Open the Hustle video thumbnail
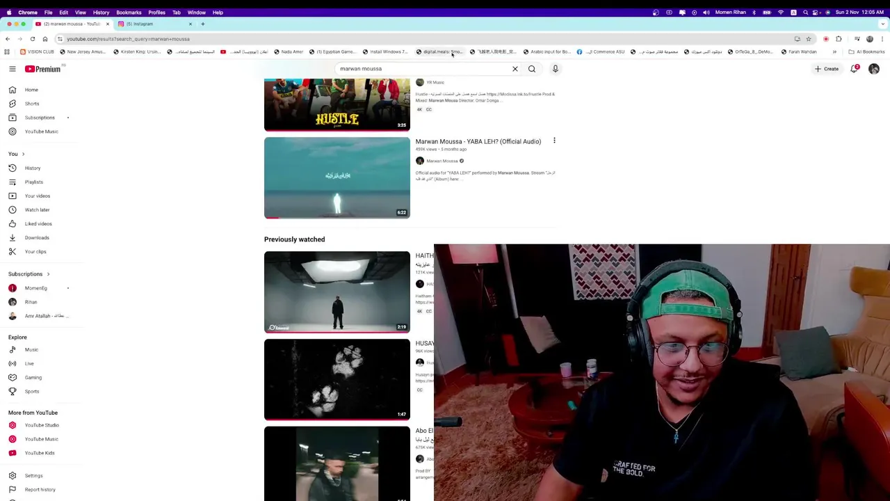The height and width of the screenshot is (501, 890). coord(337,104)
